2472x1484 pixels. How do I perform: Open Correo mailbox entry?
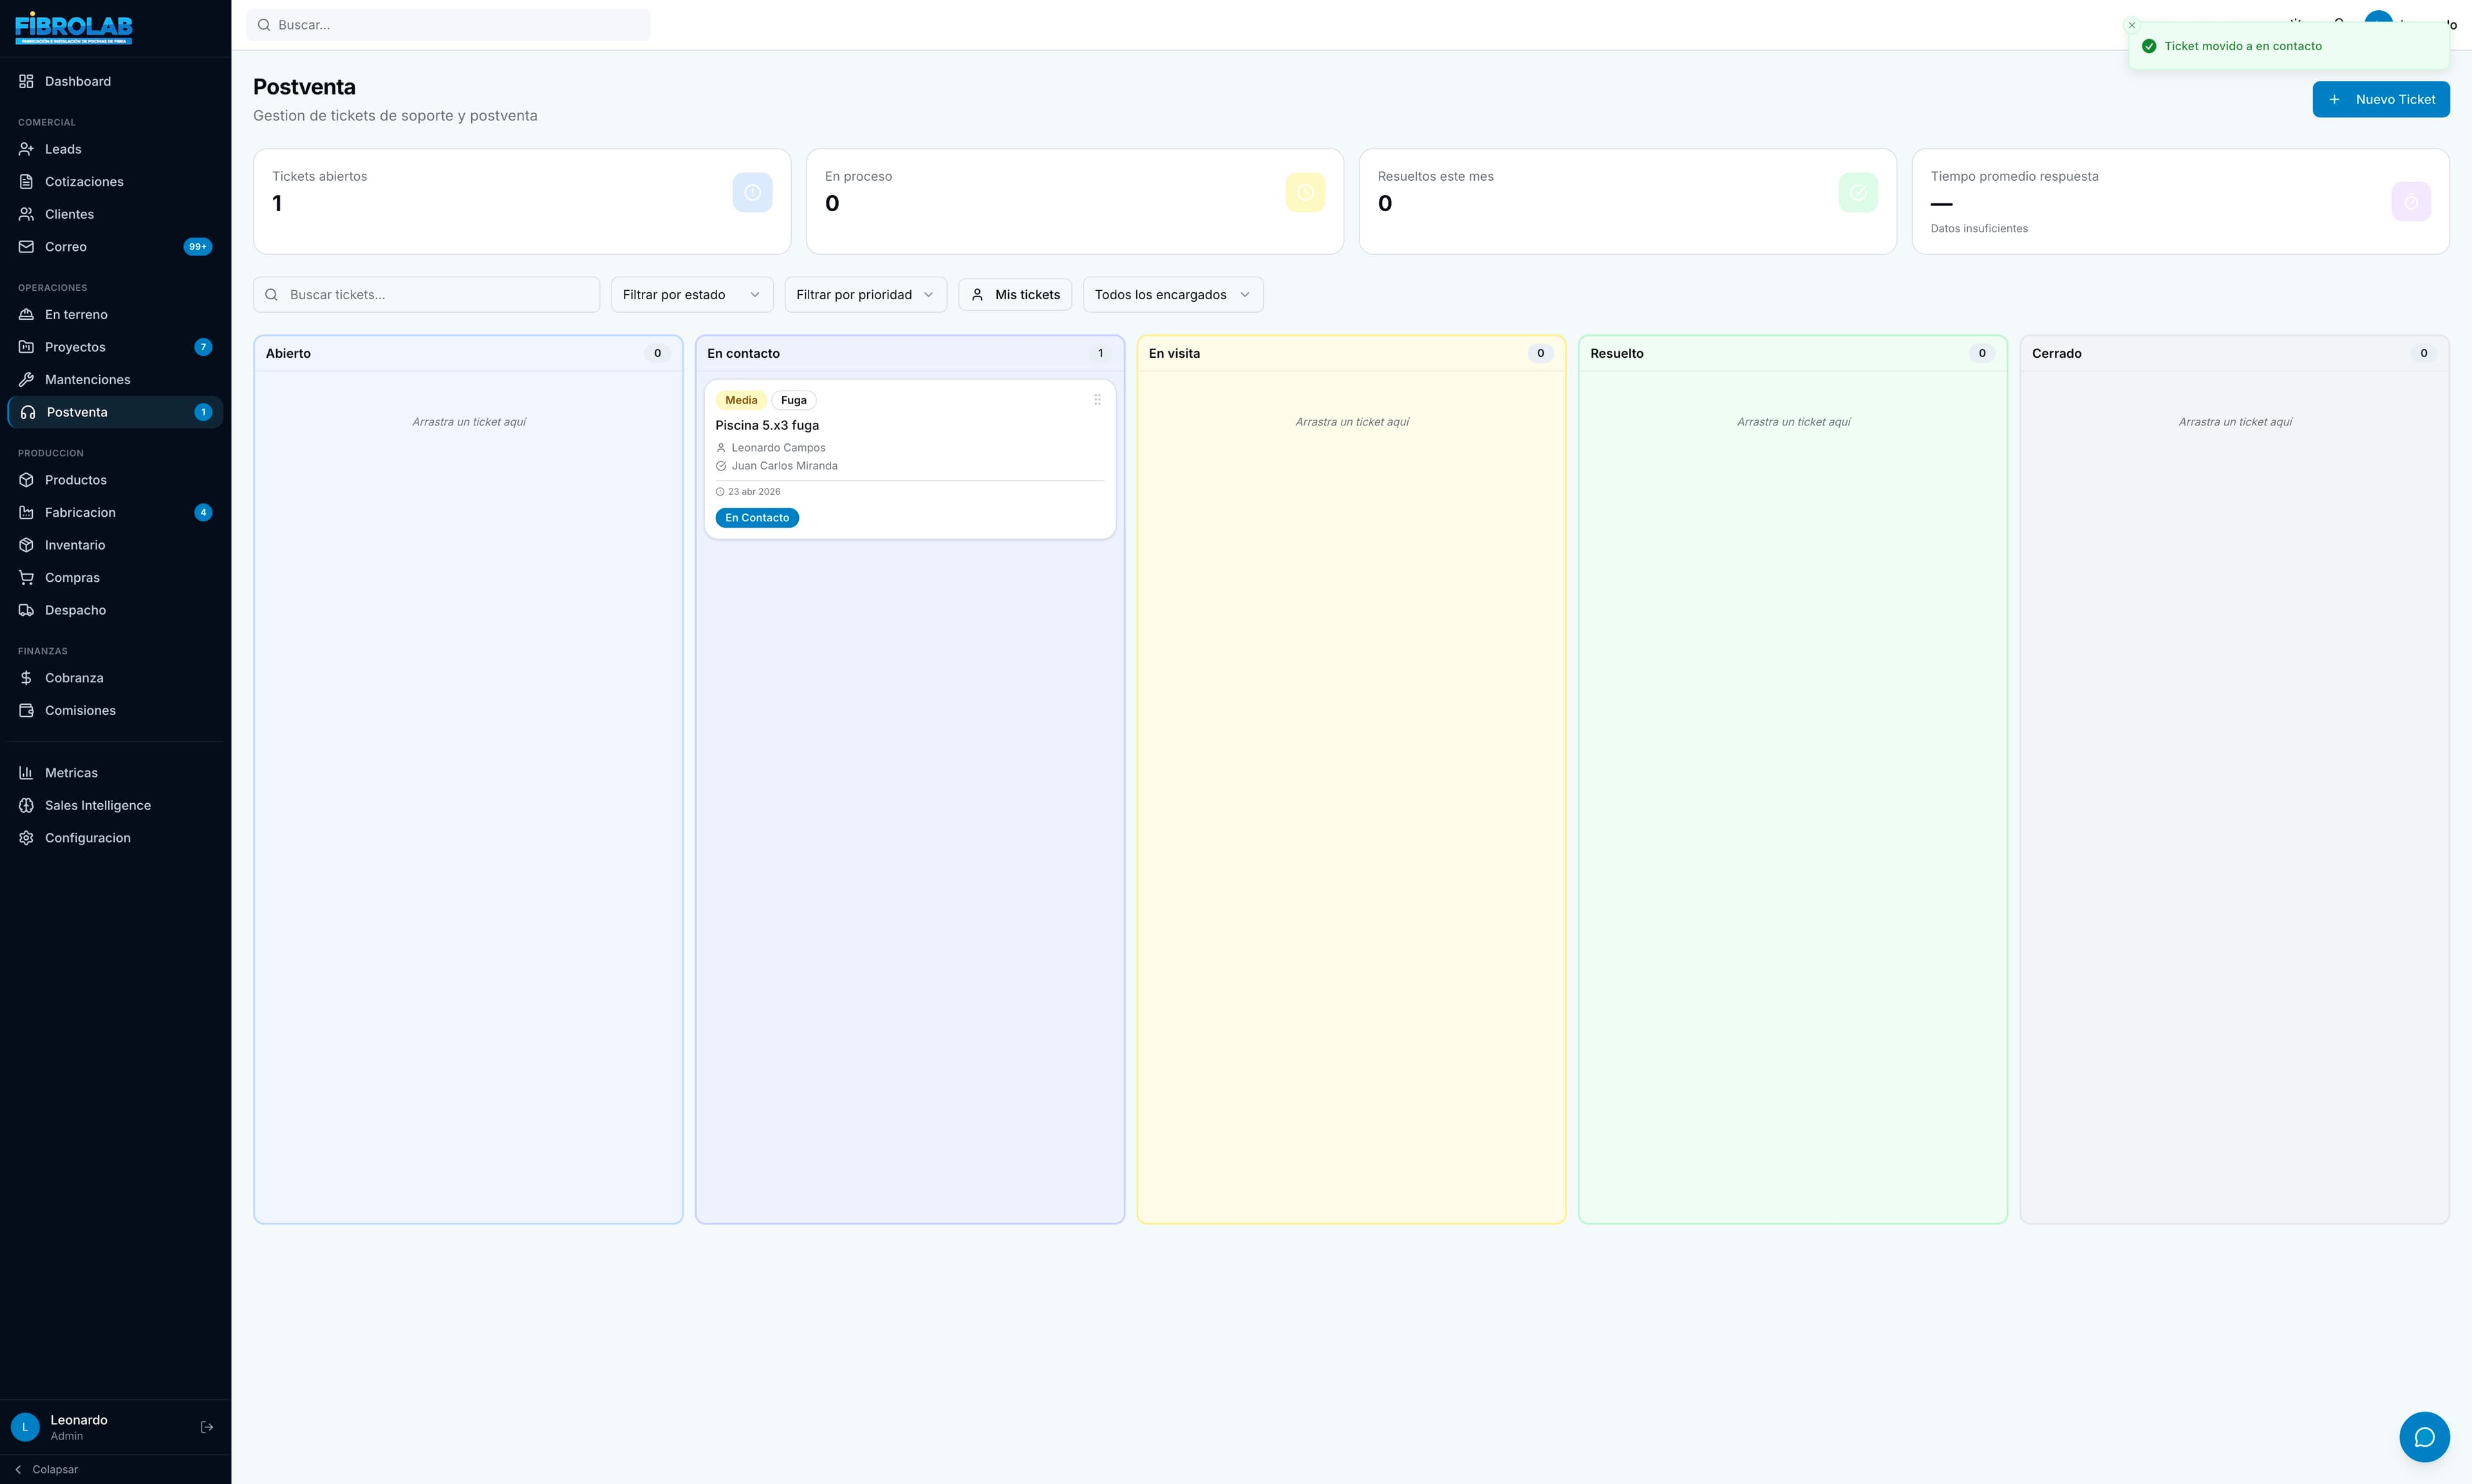click(115, 247)
